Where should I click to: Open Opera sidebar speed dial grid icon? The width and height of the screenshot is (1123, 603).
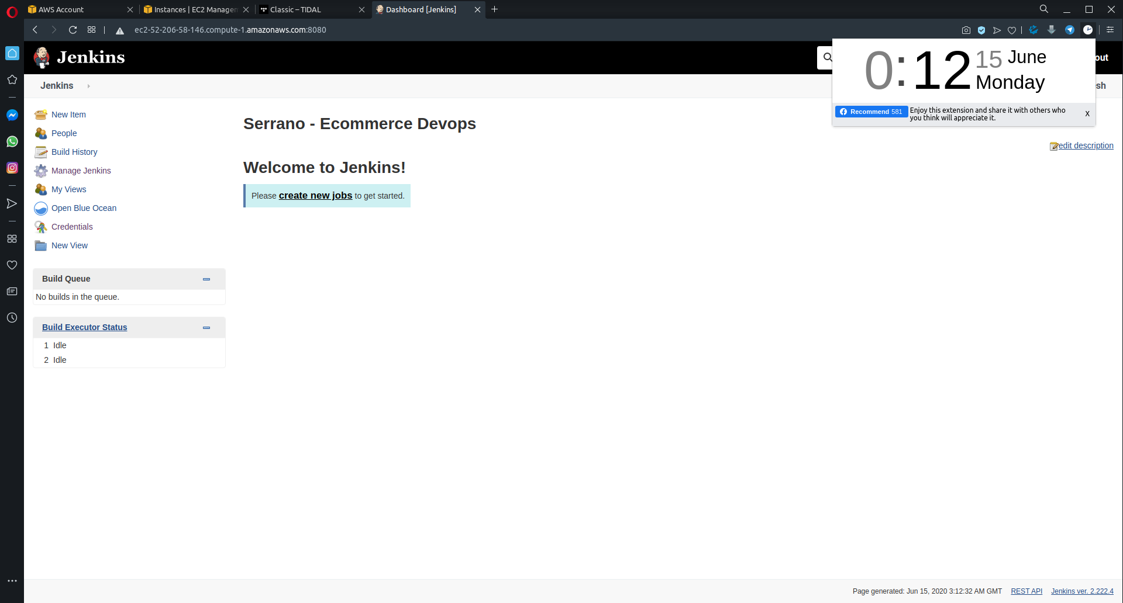point(12,239)
